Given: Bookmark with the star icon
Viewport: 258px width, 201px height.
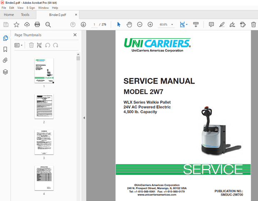Looking at the screenshot, I should click(17, 25).
